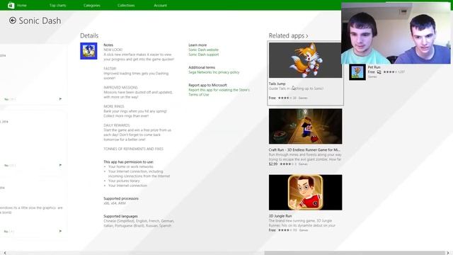Click the flag icon on the third review
Screen dimensions: 453x255
(60, 231)
